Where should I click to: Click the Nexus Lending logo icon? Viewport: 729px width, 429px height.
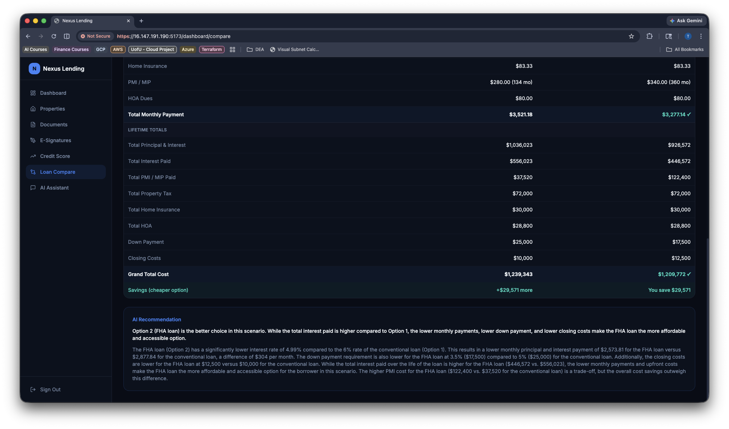[x=34, y=69]
